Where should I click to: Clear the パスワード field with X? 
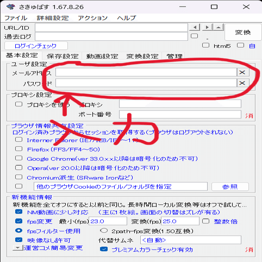point(242,83)
